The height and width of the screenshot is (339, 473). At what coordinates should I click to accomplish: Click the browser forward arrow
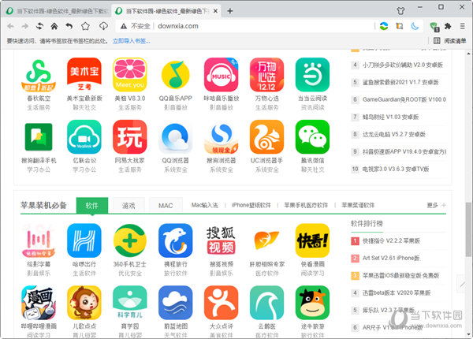click(x=25, y=26)
